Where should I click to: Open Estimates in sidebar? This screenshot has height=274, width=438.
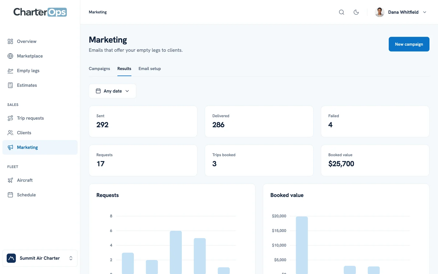tap(40, 85)
